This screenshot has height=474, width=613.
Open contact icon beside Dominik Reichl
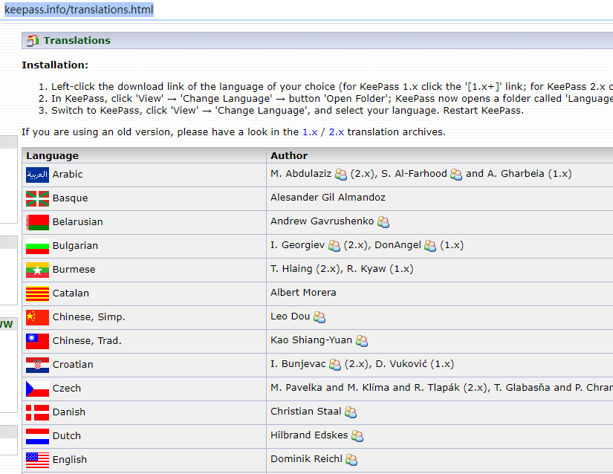click(x=351, y=460)
